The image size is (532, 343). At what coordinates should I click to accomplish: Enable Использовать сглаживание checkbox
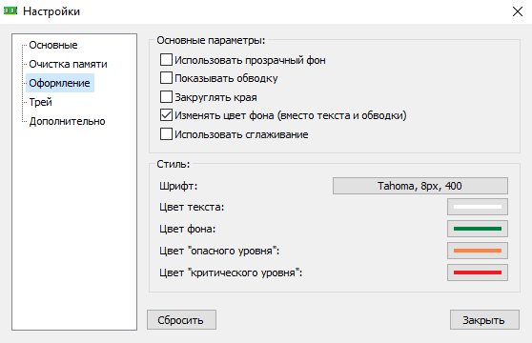pyautogui.click(x=166, y=134)
